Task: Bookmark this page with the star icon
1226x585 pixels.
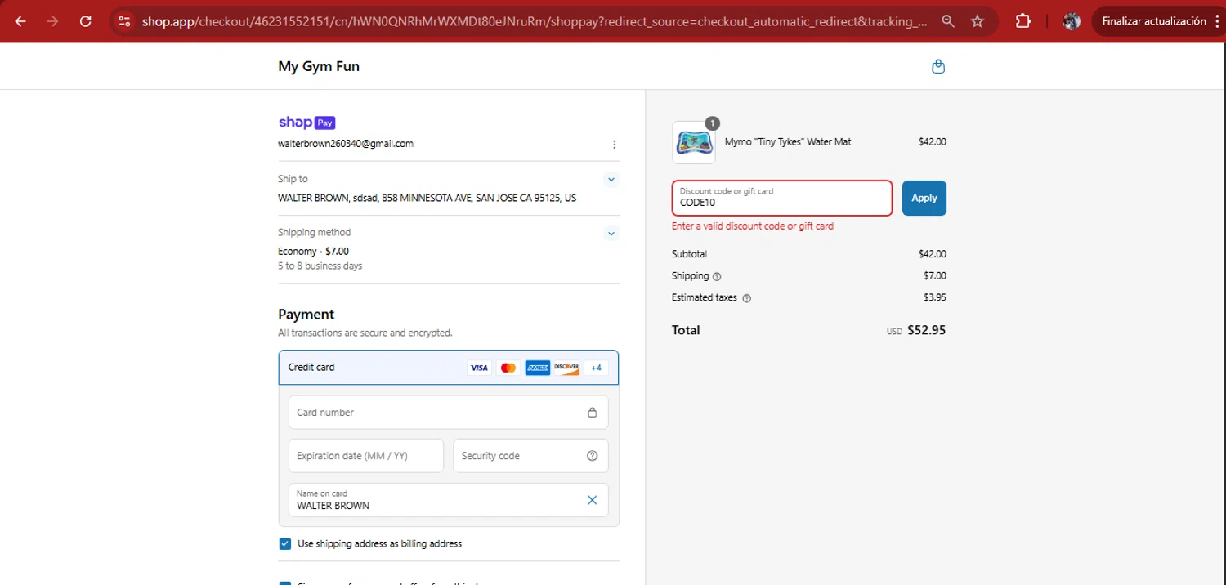Action: (978, 21)
